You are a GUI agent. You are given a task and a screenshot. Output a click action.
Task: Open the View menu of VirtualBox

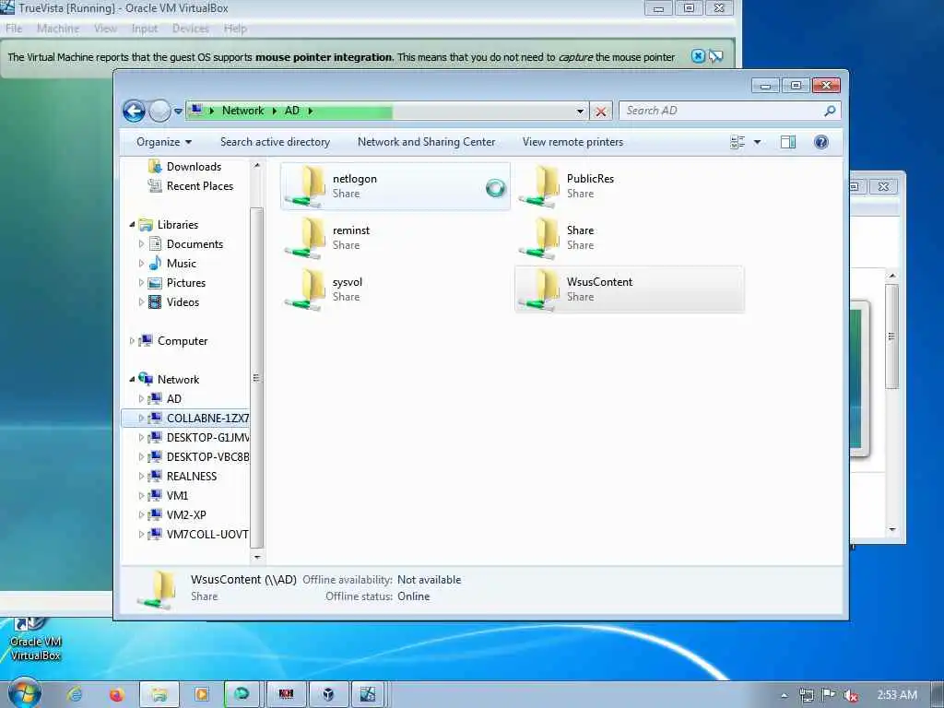105,29
